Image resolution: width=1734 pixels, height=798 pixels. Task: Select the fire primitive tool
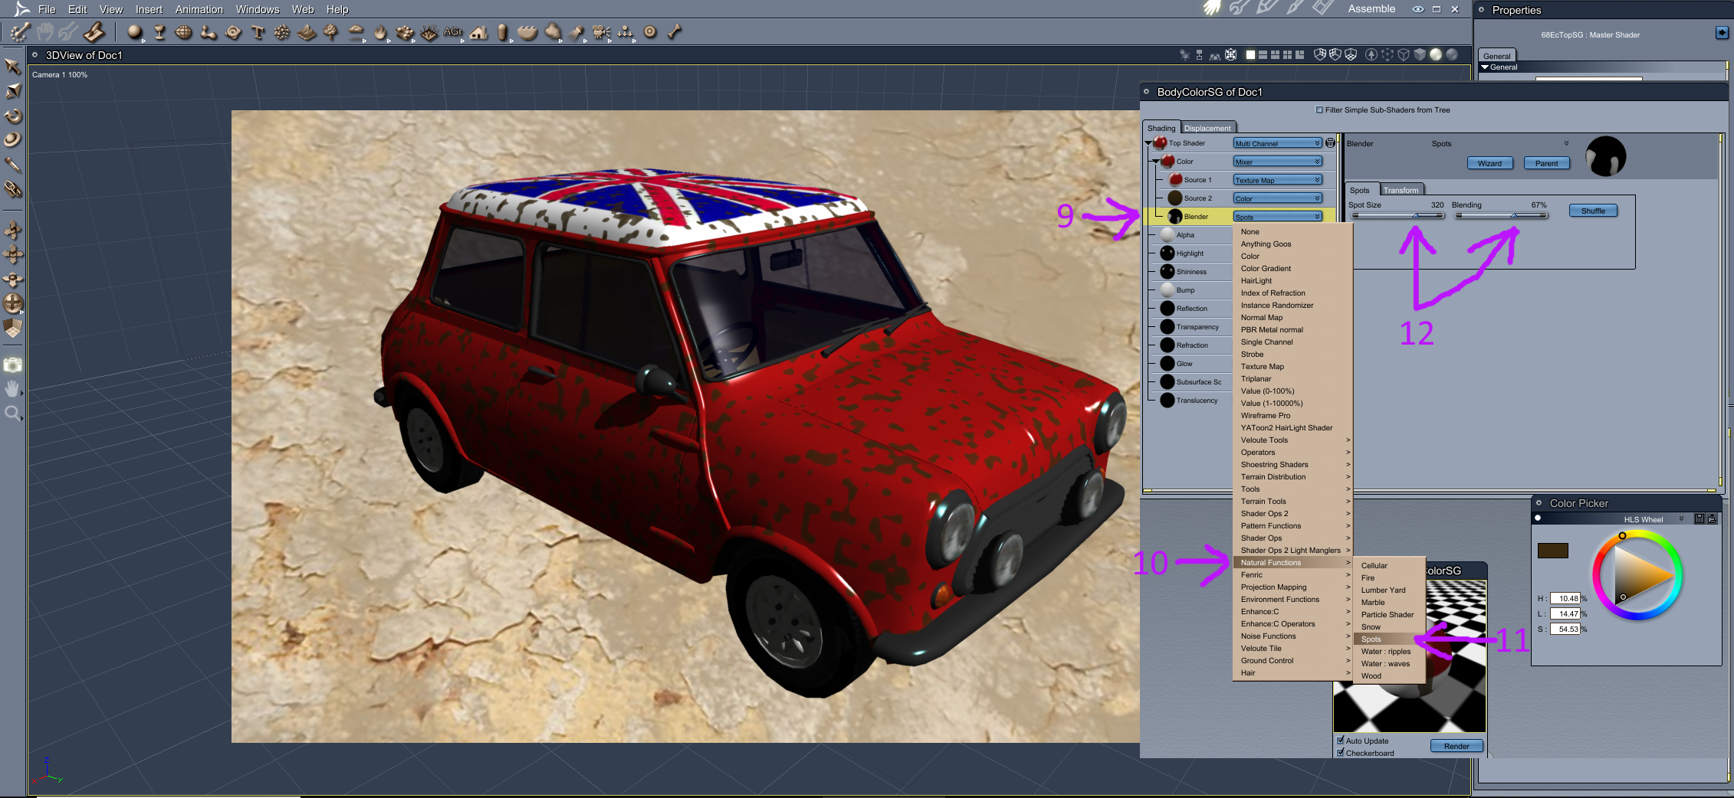380,32
